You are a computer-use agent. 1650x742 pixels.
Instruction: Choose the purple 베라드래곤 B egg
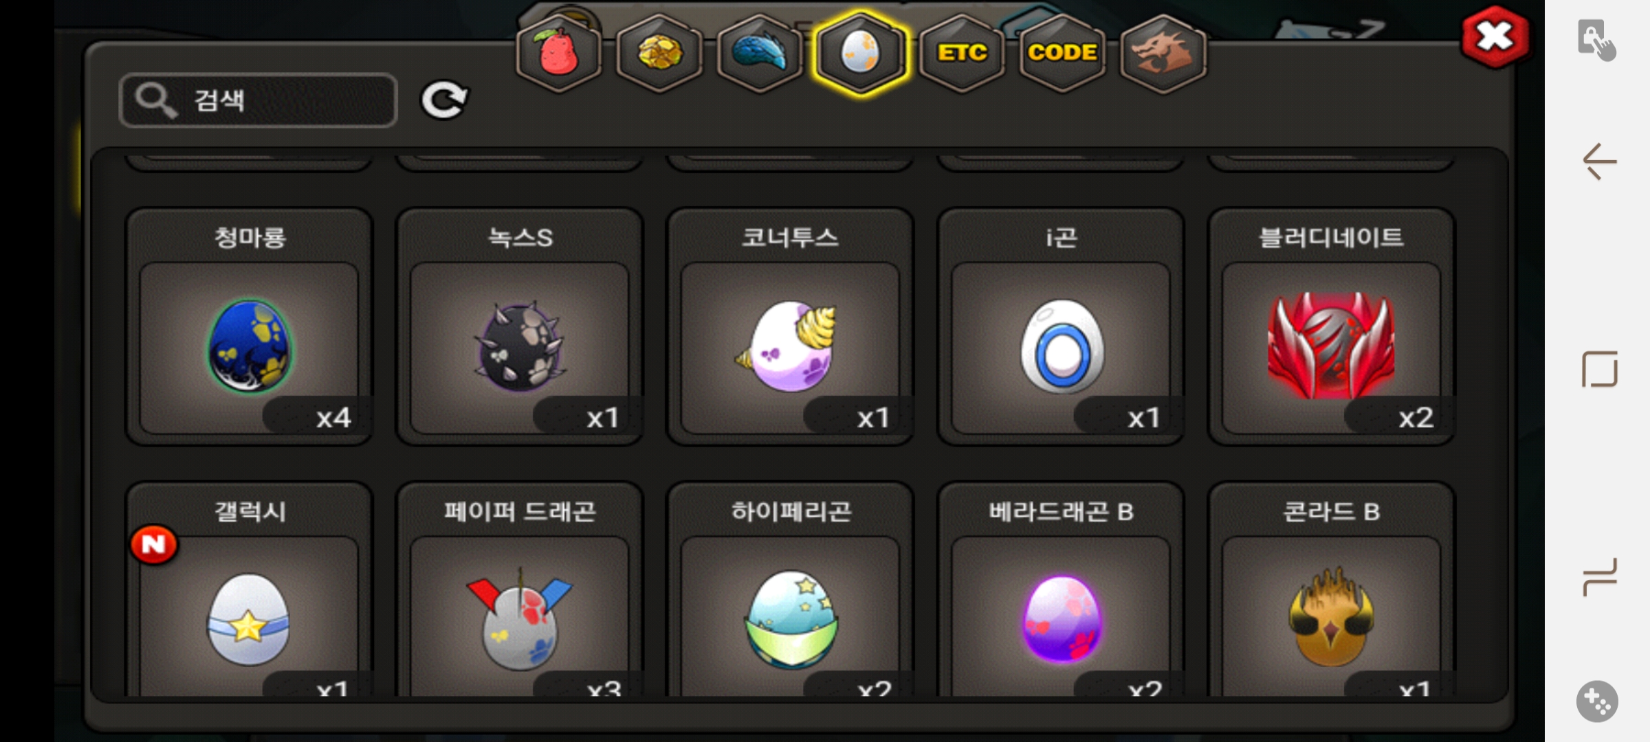click(x=1061, y=591)
